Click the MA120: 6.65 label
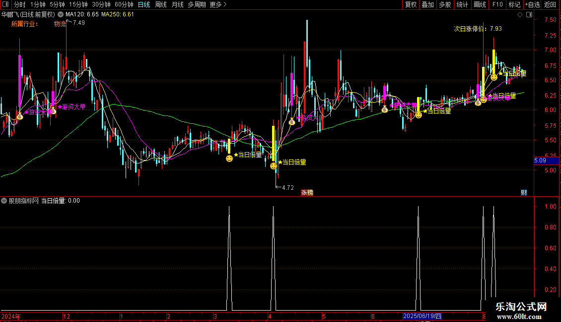561x322 pixels. [82, 14]
